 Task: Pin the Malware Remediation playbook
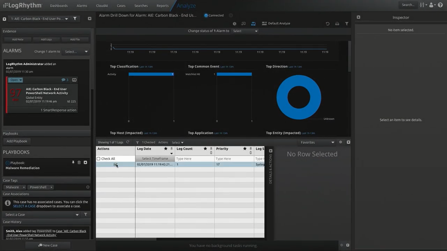click(x=73, y=162)
